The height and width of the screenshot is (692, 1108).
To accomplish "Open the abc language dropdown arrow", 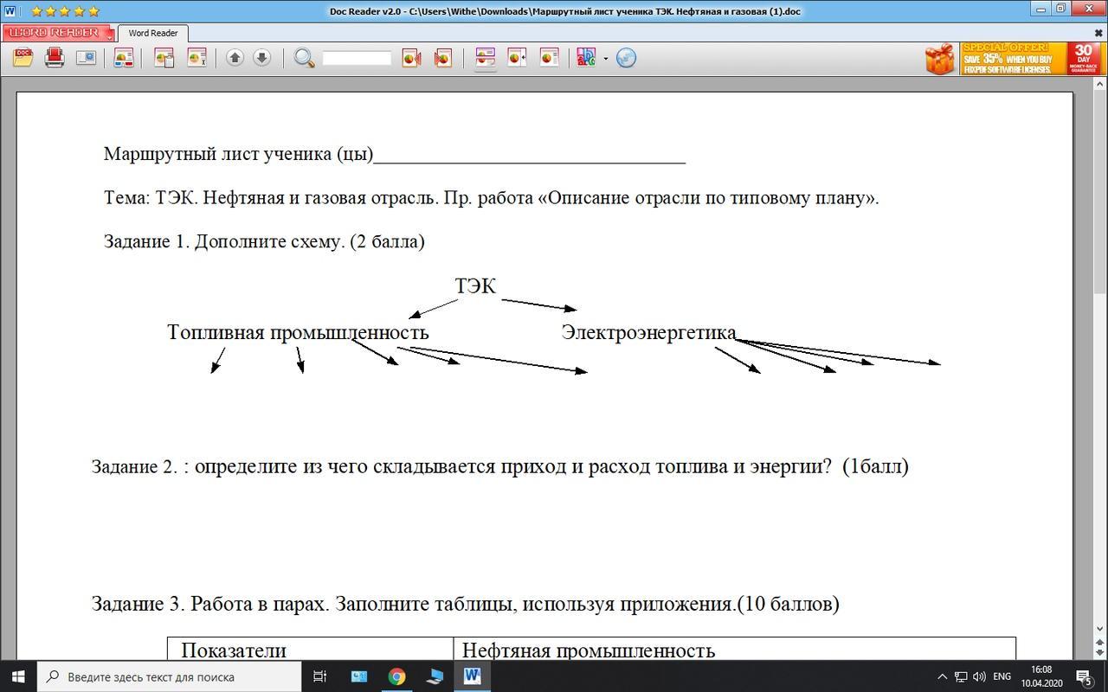I will (x=605, y=59).
